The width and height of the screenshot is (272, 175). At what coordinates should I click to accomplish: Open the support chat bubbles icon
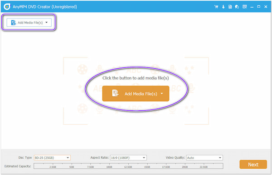[237, 7]
